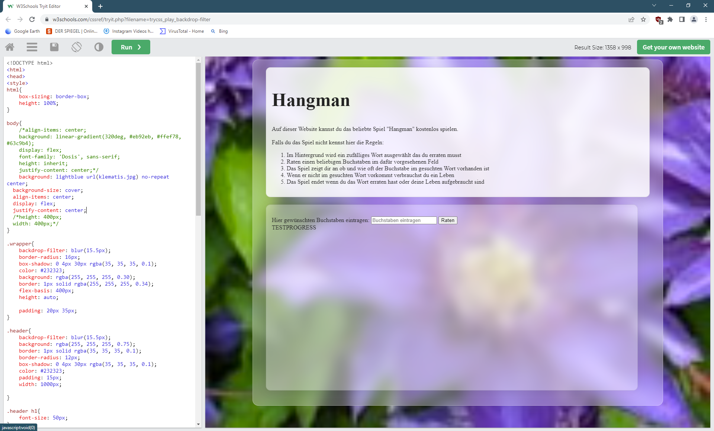Click the save code floppy icon
714x431 pixels.
pyautogui.click(x=54, y=47)
